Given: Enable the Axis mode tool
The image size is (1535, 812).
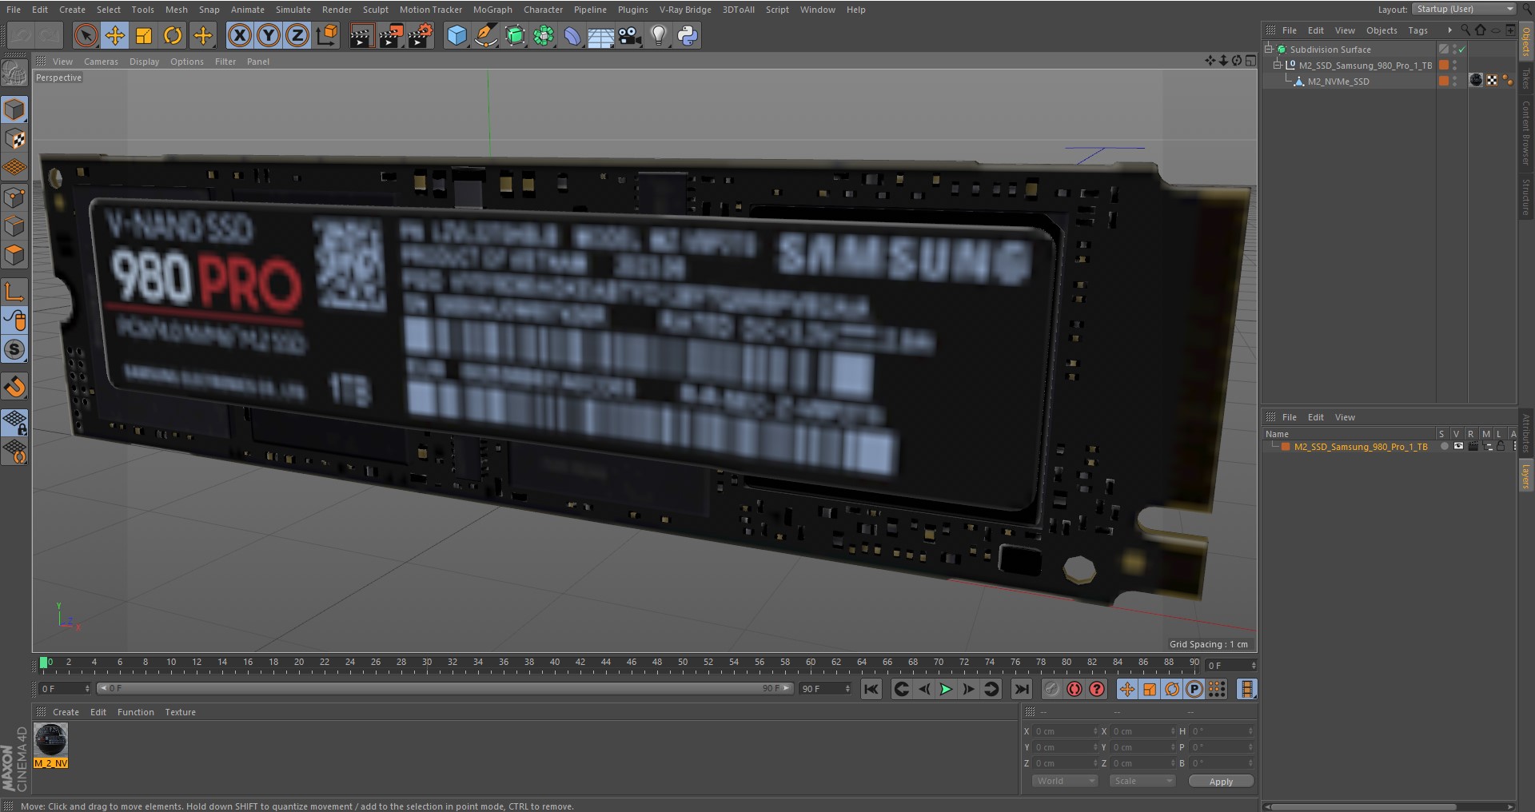Looking at the screenshot, I should coord(14,291).
